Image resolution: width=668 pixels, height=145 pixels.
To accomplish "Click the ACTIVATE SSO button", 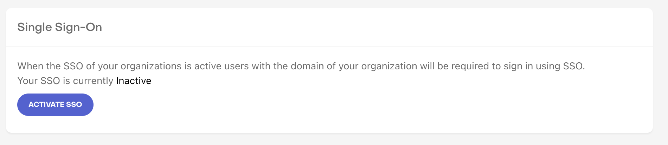I will [55, 104].
